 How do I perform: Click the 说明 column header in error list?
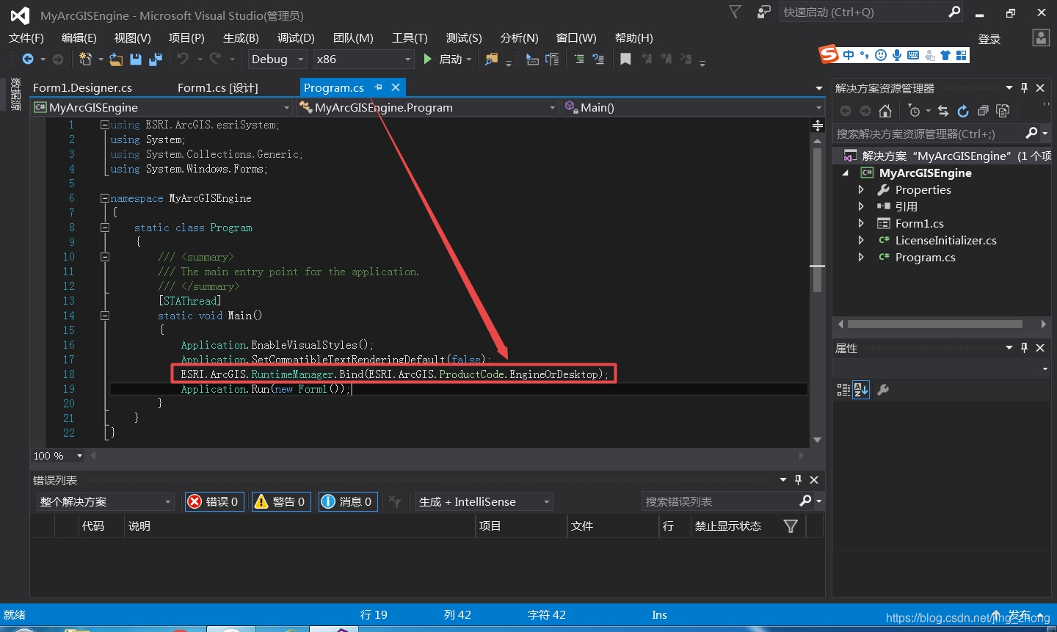(x=300, y=526)
